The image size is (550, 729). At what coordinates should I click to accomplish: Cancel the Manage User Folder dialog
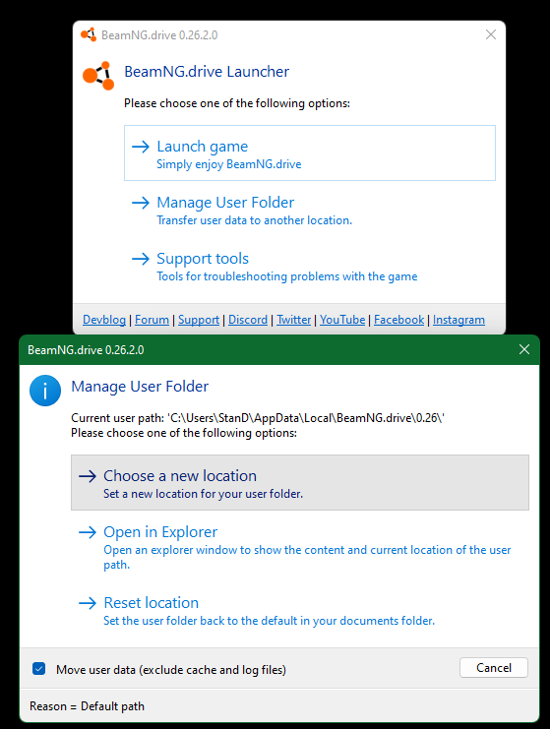pos(494,668)
